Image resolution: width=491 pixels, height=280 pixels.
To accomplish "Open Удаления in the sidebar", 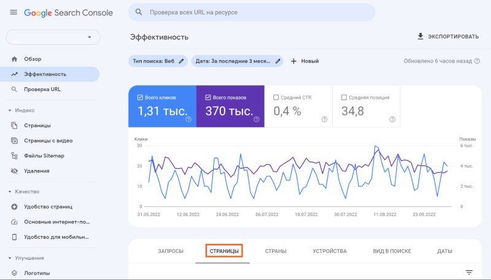I will pyautogui.click(x=50, y=171).
